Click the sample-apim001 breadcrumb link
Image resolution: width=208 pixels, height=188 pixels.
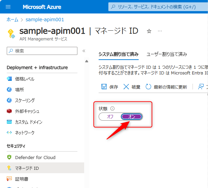[45, 20]
